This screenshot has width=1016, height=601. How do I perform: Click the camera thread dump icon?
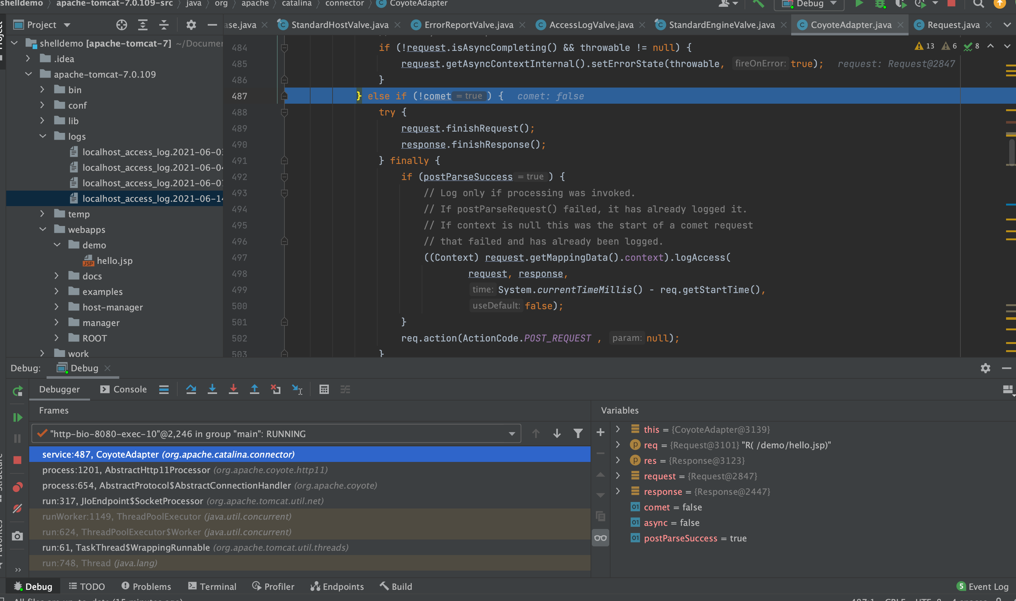tap(17, 536)
